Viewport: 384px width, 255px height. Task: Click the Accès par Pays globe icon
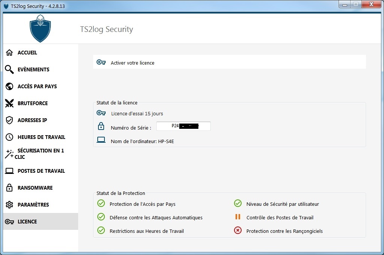9,86
